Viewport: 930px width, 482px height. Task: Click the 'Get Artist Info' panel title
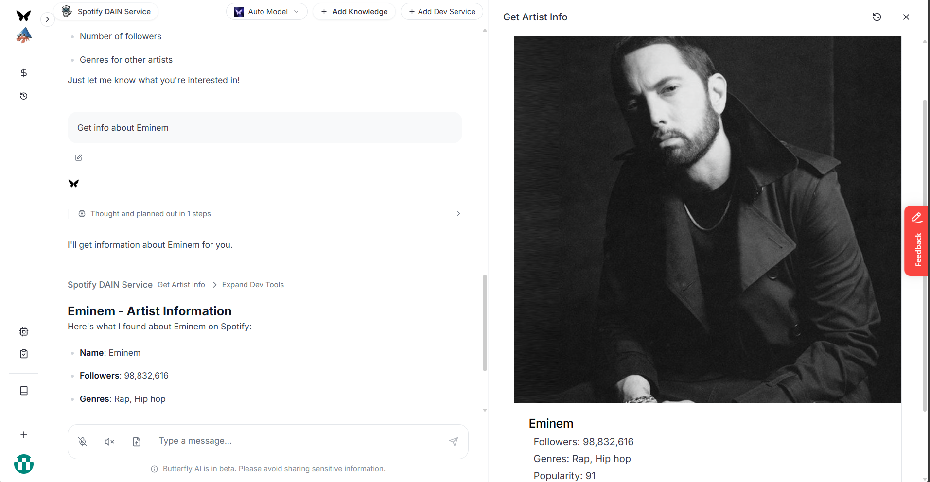coord(535,17)
